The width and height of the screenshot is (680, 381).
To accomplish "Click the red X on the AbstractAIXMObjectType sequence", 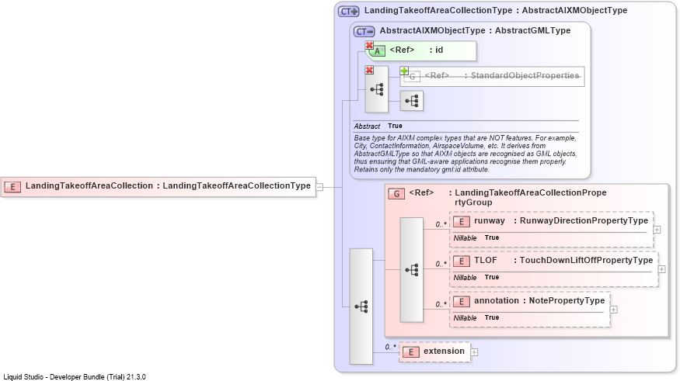I will tap(369, 70).
